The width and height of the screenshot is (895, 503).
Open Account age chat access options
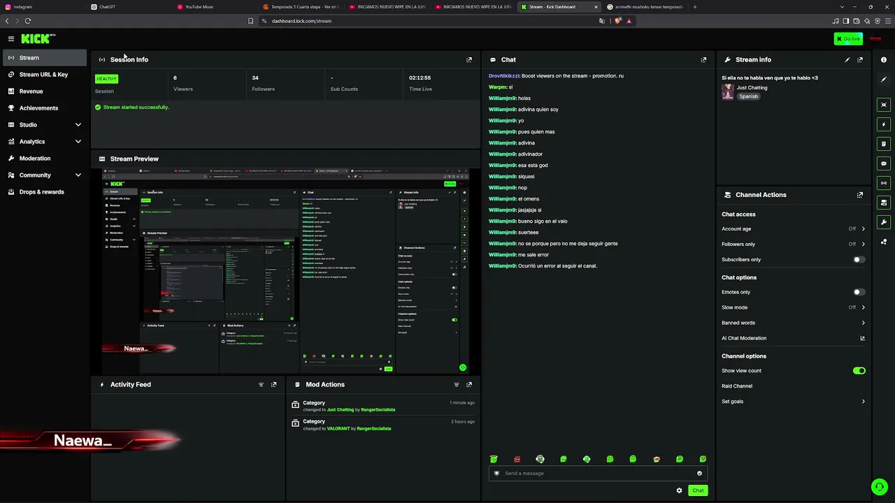[x=793, y=229]
